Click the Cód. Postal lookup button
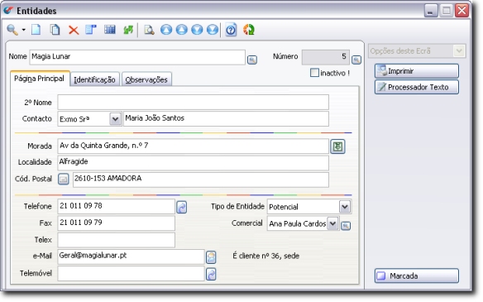The height and width of the screenshot is (302, 483). click(64, 179)
